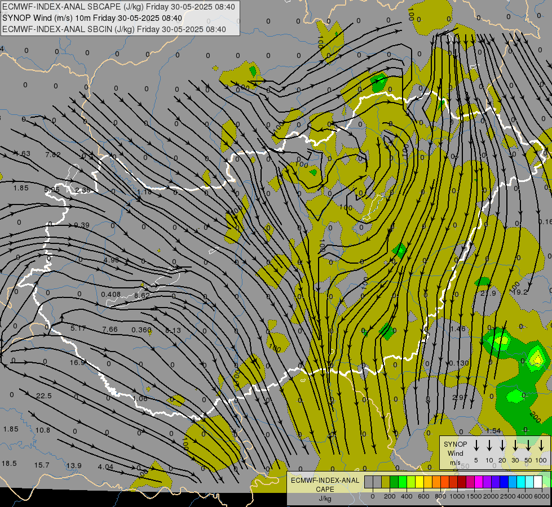Image resolution: width=552 pixels, height=507 pixels.
Task: Click the 7.82 wind value on the map
Action: pos(53,154)
